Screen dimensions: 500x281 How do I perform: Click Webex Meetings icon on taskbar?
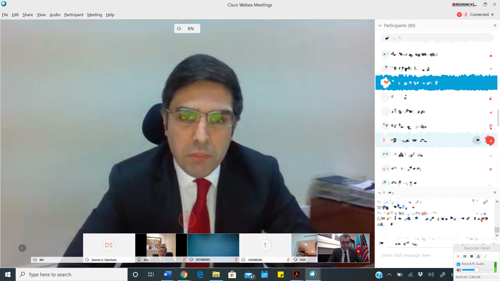(313, 274)
